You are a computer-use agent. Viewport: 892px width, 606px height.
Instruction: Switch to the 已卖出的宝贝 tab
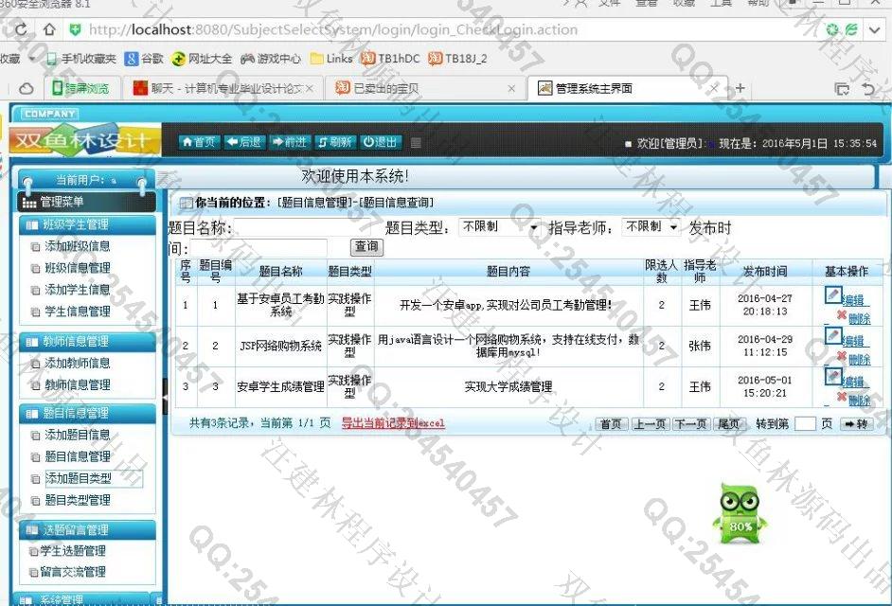point(424,89)
